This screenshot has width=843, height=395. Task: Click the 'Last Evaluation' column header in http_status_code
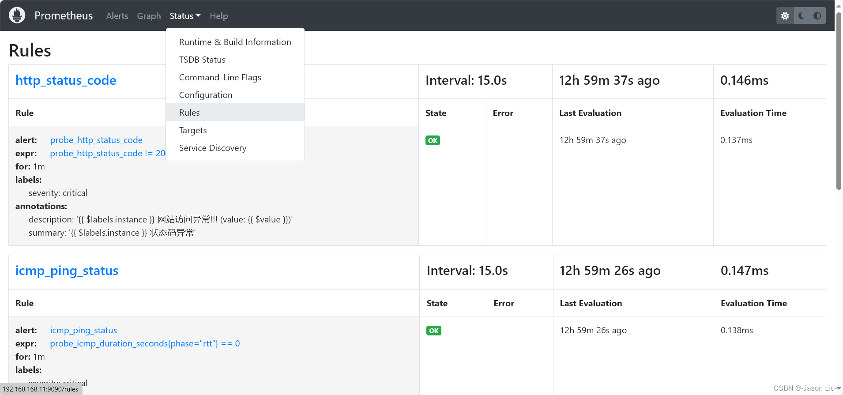pyautogui.click(x=590, y=113)
